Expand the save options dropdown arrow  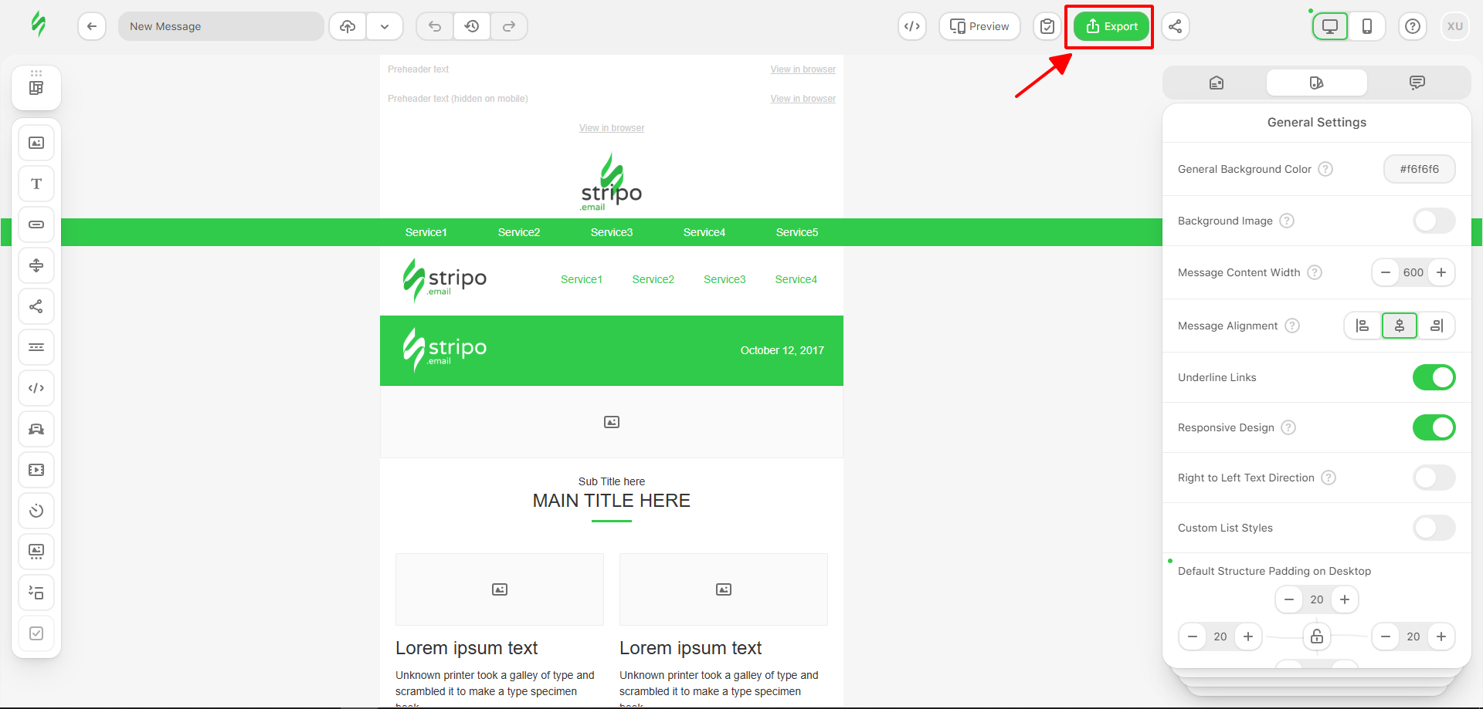click(x=385, y=26)
